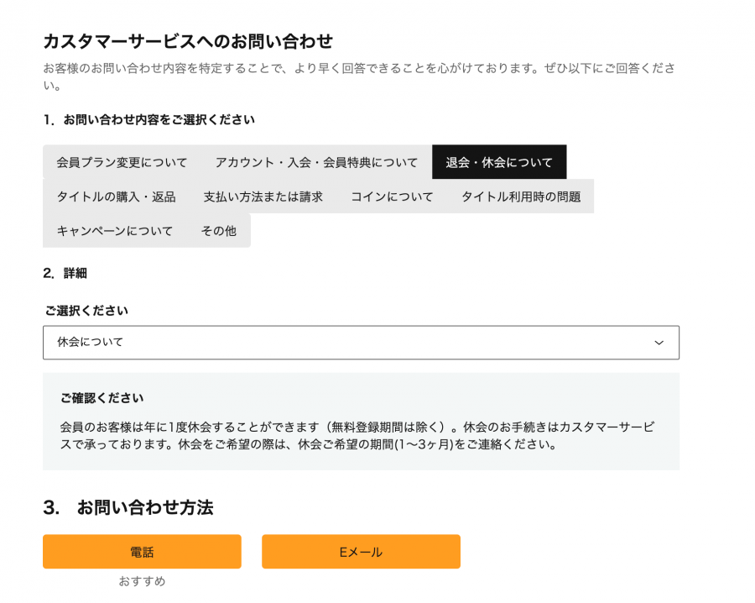
Task: Click the 会員のお客様は年に1度休会 notice text
Action: tap(357, 435)
